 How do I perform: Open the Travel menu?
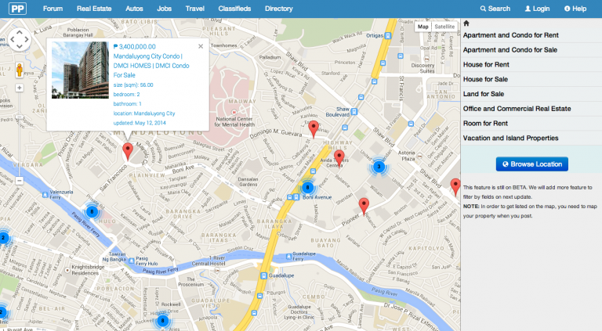click(194, 9)
